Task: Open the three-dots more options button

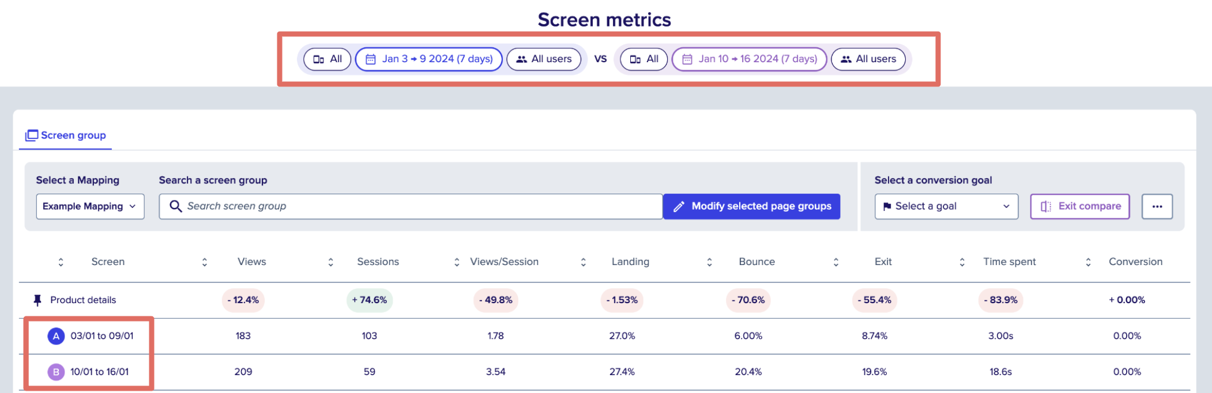Action: pyautogui.click(x=1157, y=206)
